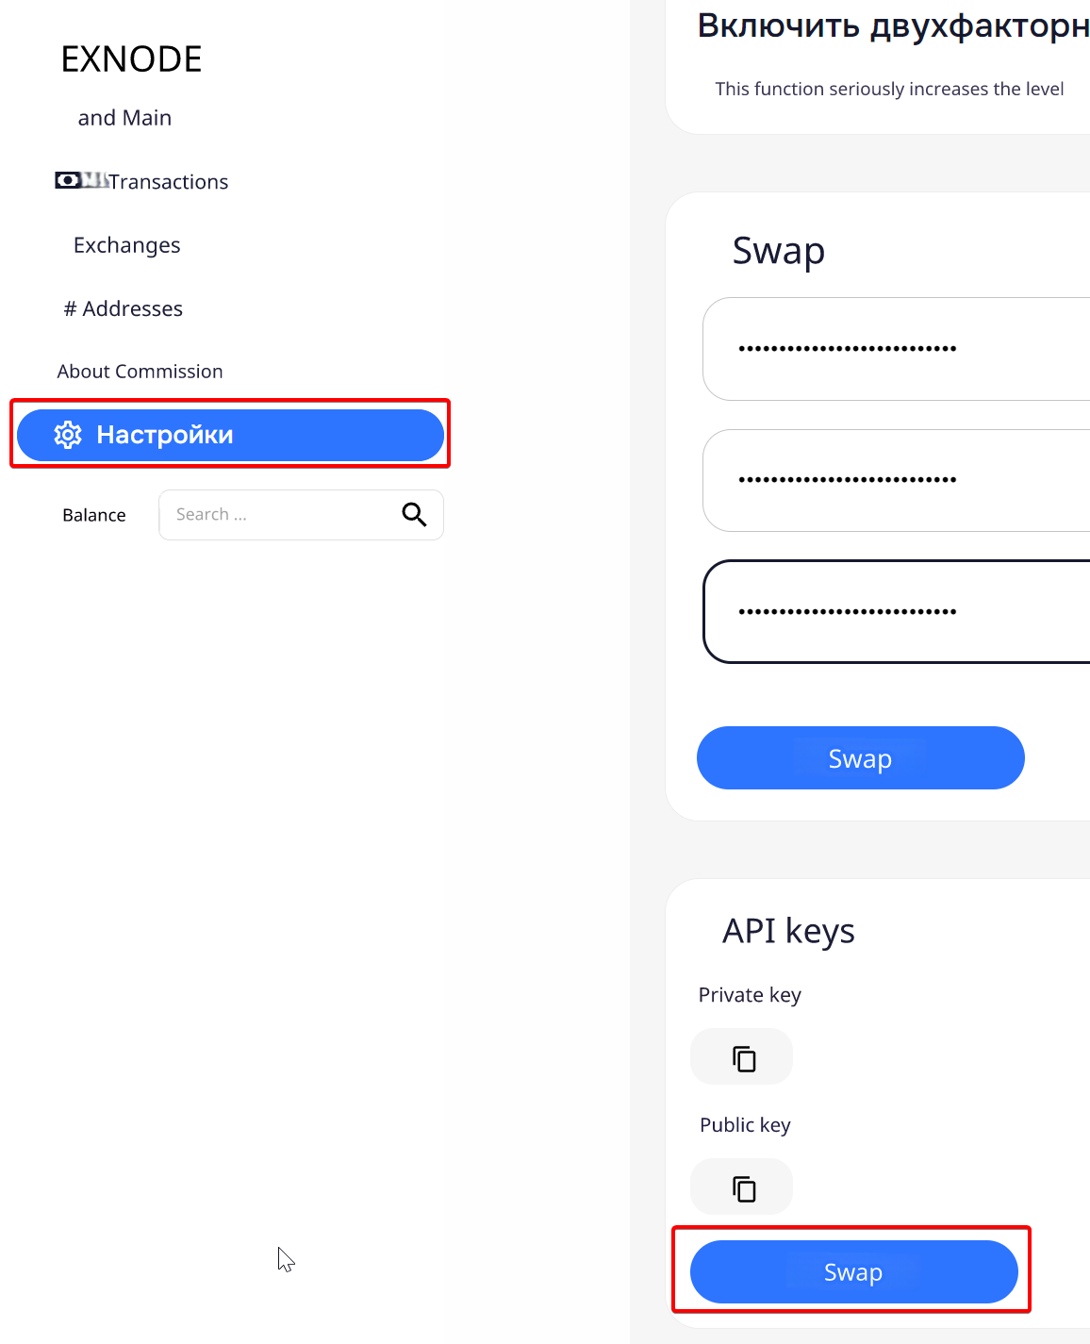1090x1344 pixels.
Task: Click the Включить двухфакторн heading
Action: (x=893, y=25)
